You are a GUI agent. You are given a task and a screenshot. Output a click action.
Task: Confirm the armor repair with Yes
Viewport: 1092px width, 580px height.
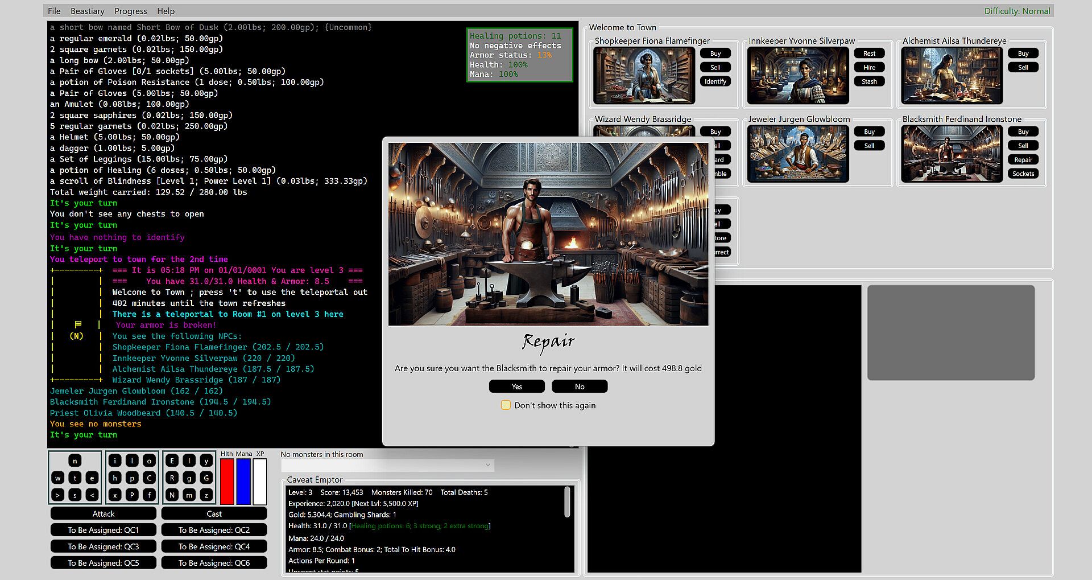point(516,386)
